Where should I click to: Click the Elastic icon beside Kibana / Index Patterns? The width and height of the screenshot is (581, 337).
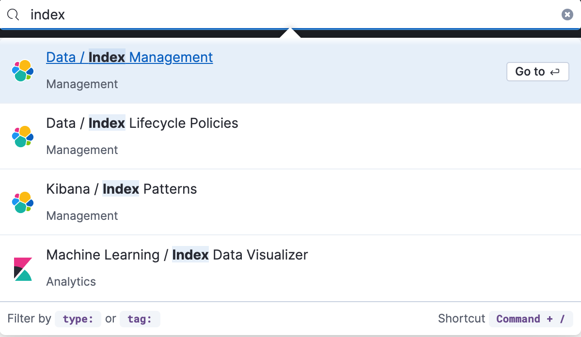coord(22,202)
